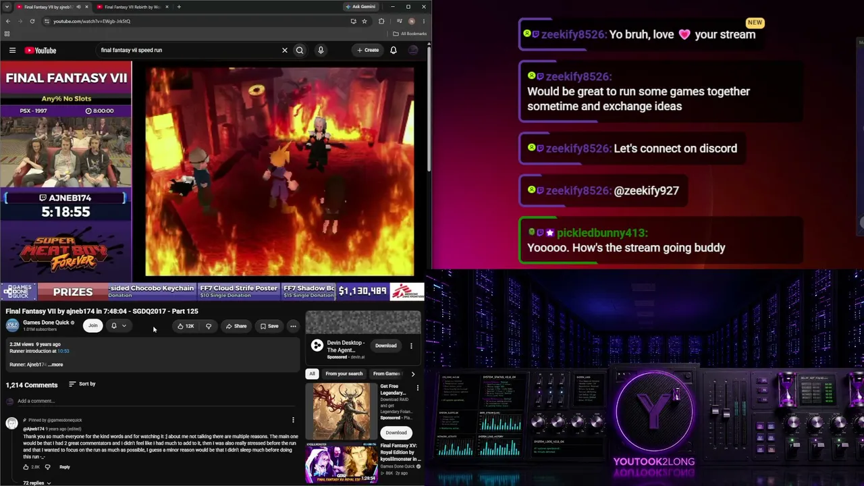Viewport: 864px width, 486px height.
Task: Open more actions menu under video
Action: [293, 326]
